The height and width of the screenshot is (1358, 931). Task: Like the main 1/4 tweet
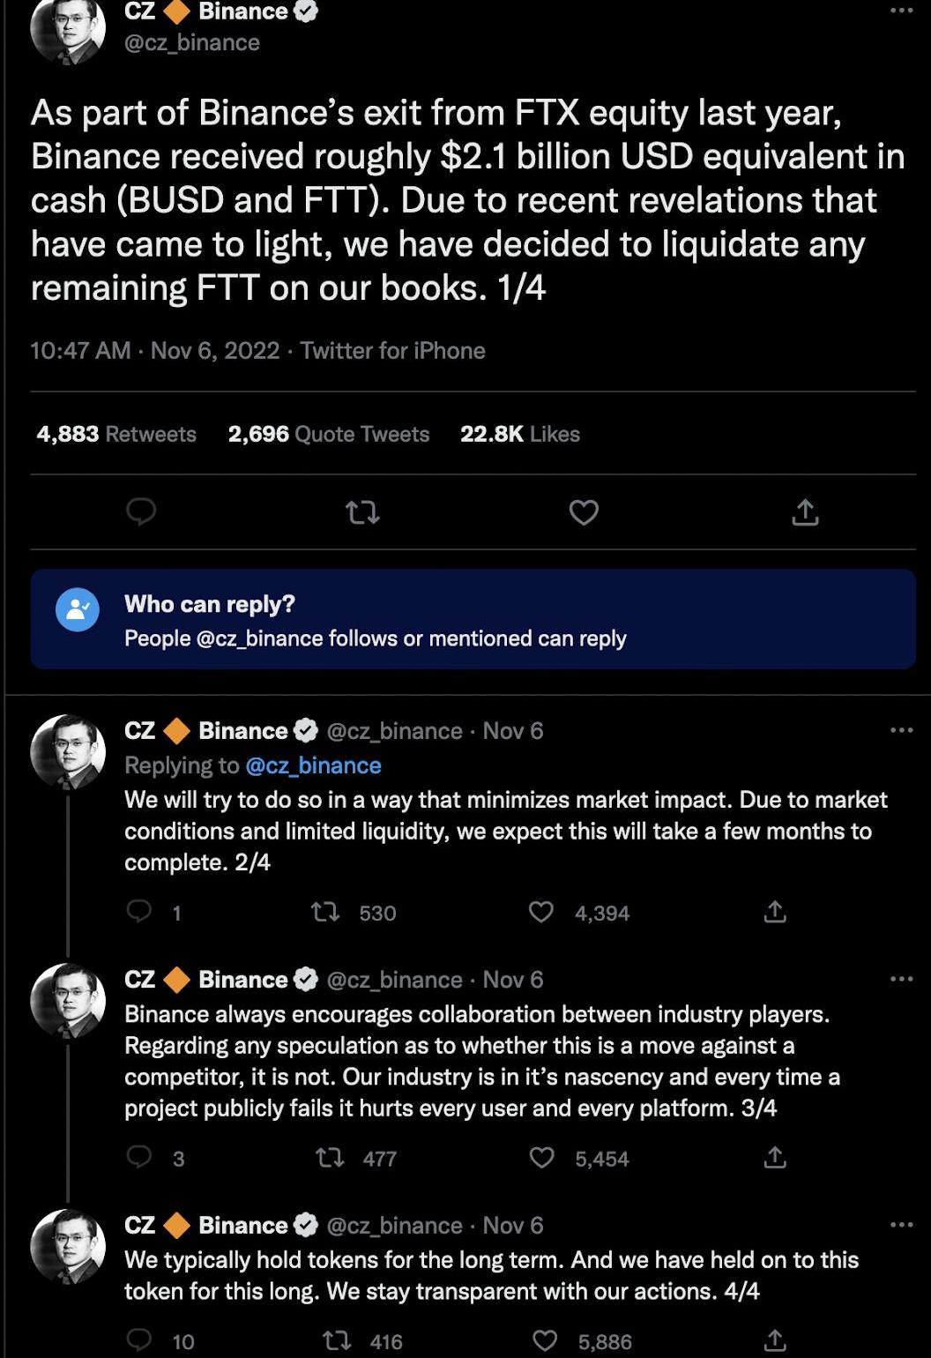[x=584, y=511]
